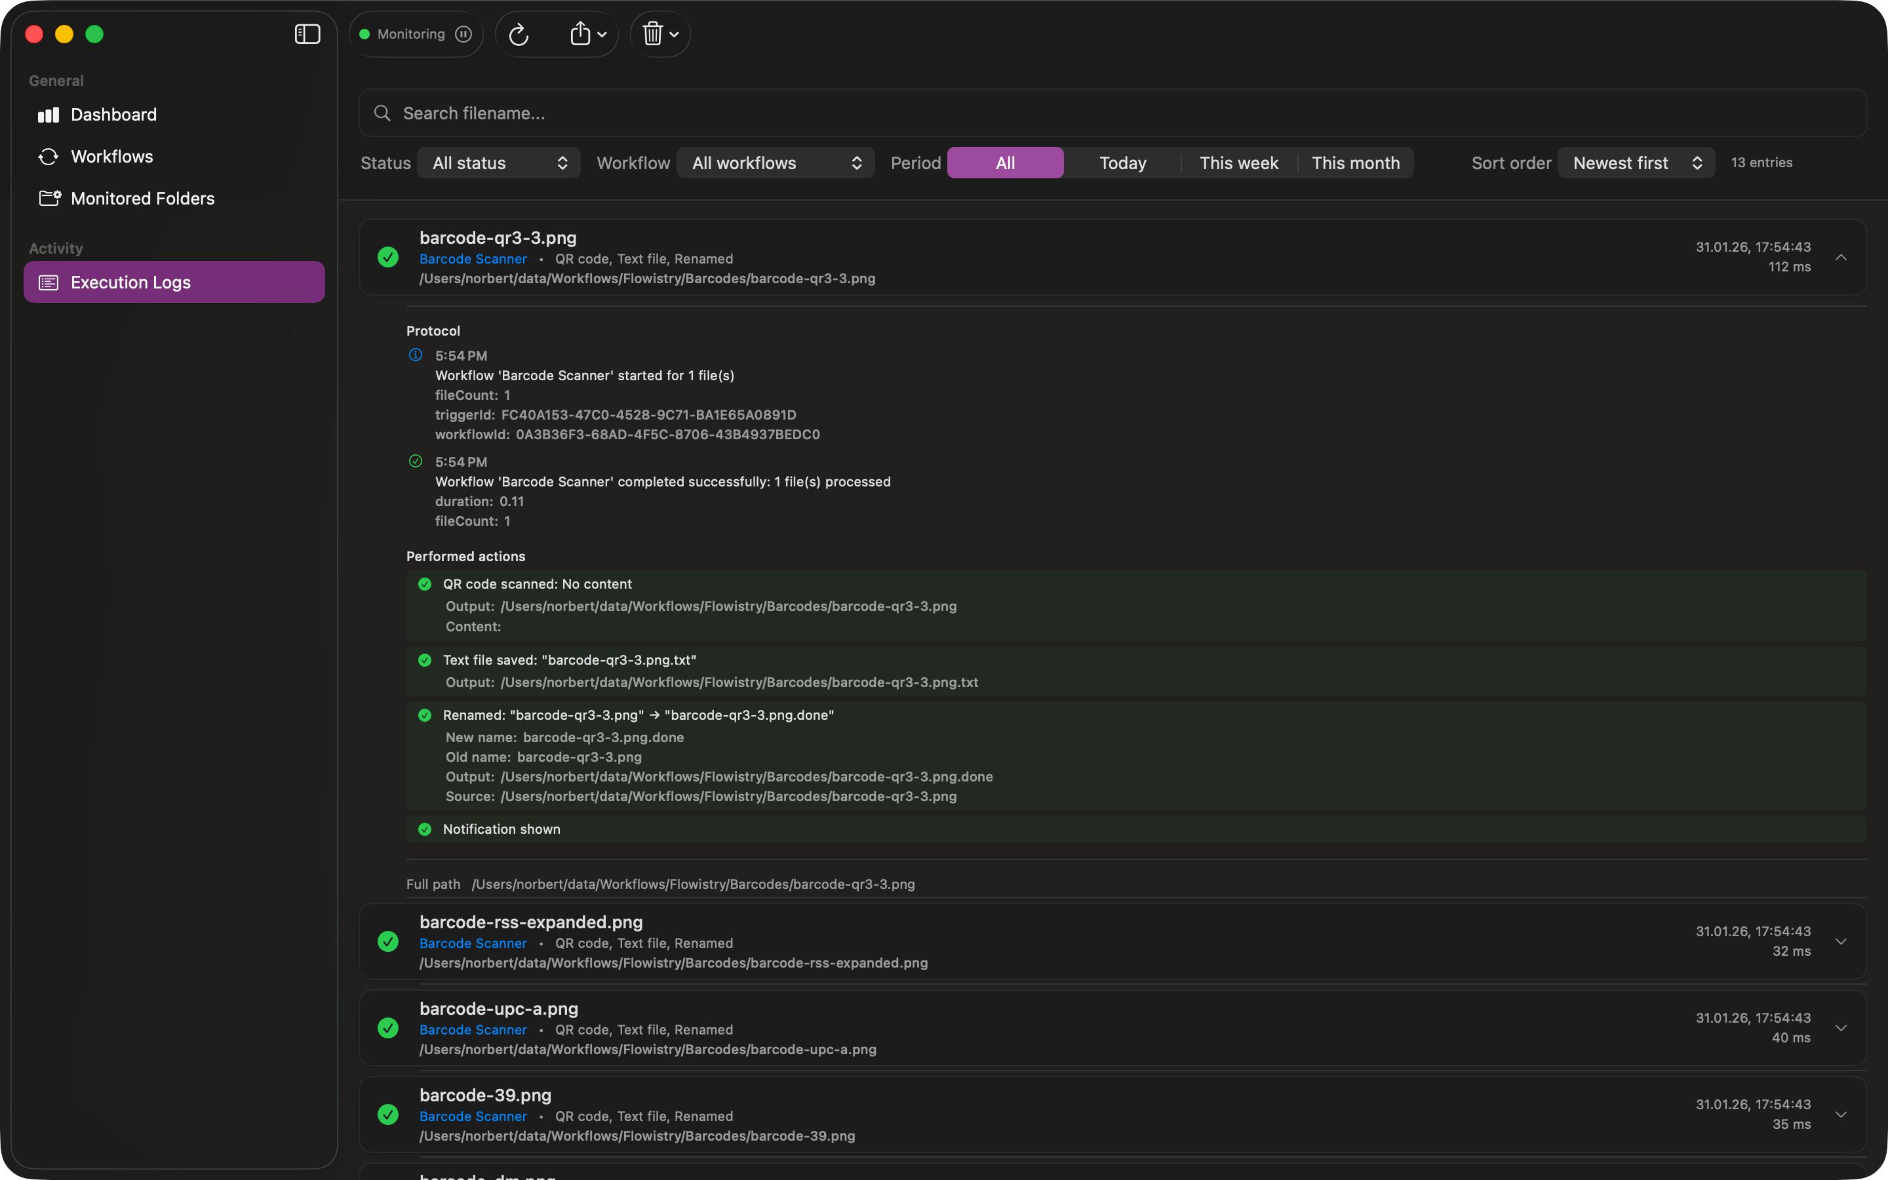The height and width of the screenshot is (1180, 1888).
Task: Click Barcode Scanner link under barcode-qr3-3.png
Action: pos(473,259)
